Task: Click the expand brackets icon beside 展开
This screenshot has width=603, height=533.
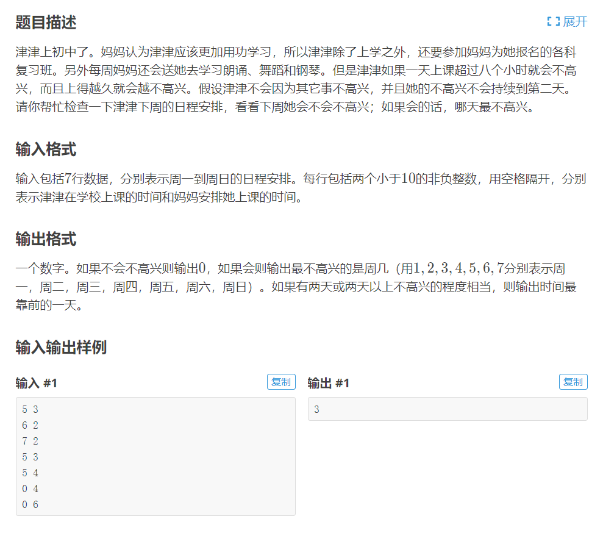Action: point(553,21)
